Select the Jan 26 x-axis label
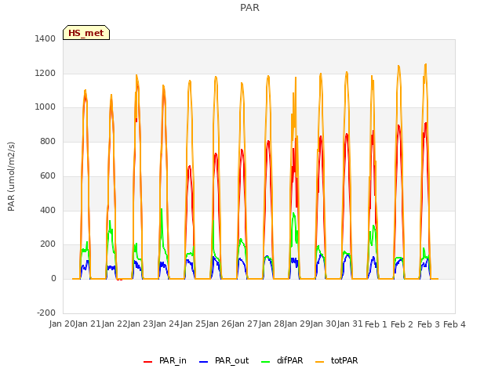The image size is (502, 376). pyautogui.click(x=219, y=324)
